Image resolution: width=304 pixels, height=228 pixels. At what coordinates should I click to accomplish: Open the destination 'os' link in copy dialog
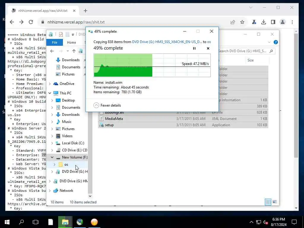pyautogui.click(x=209, y=42)
